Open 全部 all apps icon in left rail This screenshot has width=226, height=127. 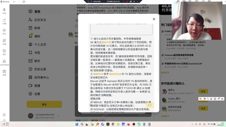point(4,73)
